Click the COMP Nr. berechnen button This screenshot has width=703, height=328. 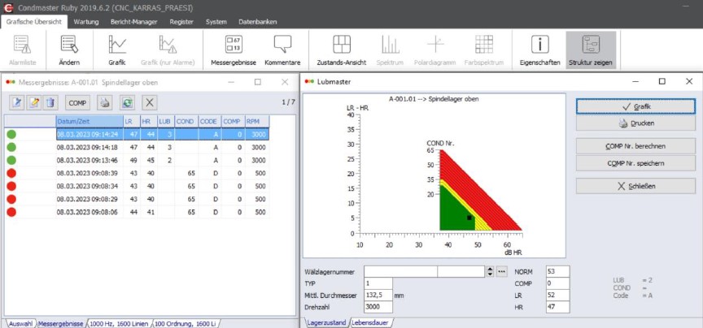pyautogui.click(x=635, y=146)
